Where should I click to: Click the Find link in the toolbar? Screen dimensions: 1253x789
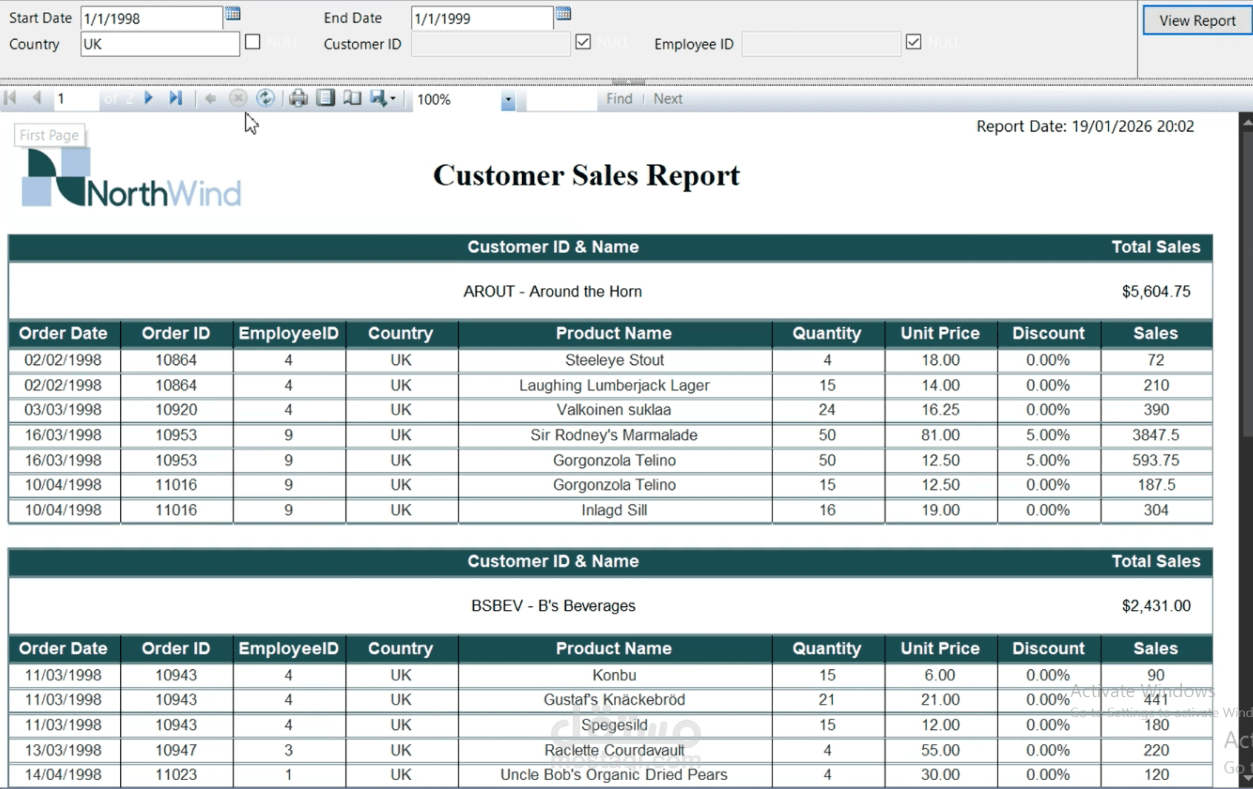pos(619,98)
